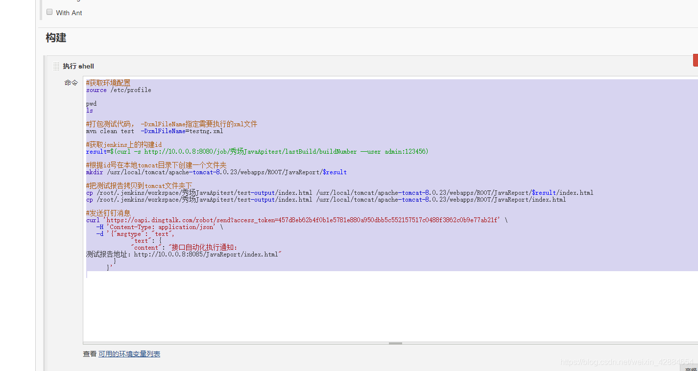Screen dimensions: 698x371
Task: Click the curl dingtalk access_token line
Action: click(x=297, y=220)
